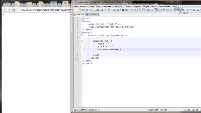Image resolution: width=201 pixels, height=113 pixels.
Task: Click the code line 'var x = 6;'
Action: pyautogui.click(x=104, y=44)
